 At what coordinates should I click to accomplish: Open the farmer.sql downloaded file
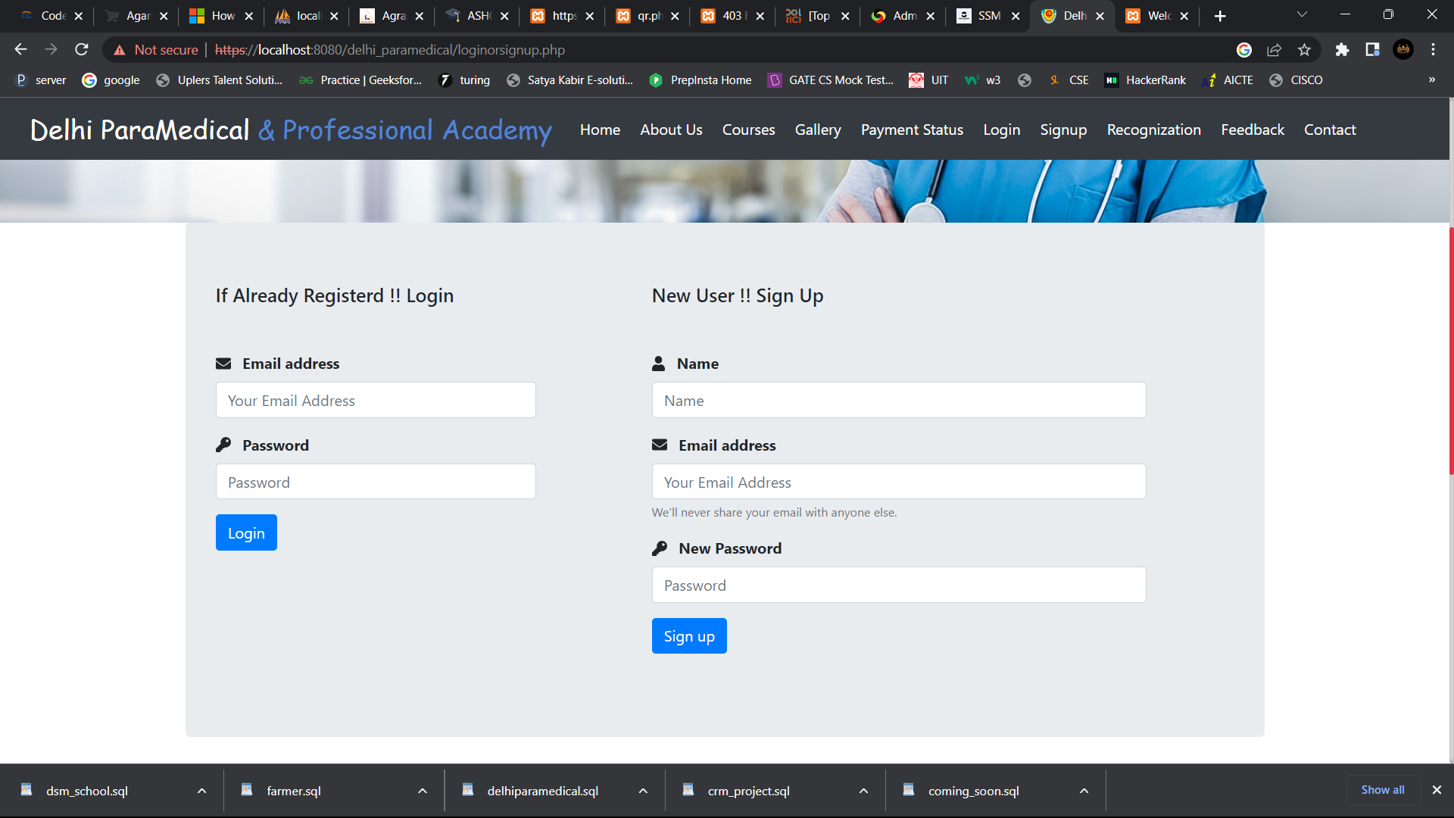(x=294, y=791)
